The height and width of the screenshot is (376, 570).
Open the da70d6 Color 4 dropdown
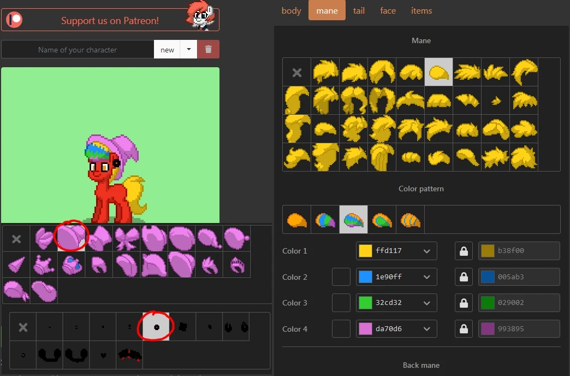(427, 329)
